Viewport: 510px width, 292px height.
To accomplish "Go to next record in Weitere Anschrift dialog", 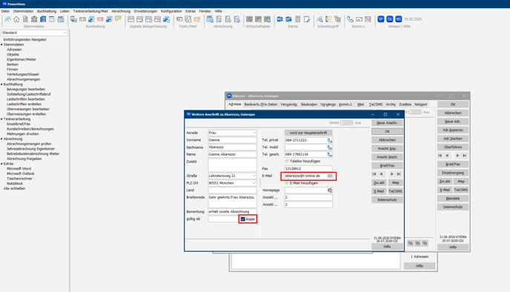I will point(391,174).
